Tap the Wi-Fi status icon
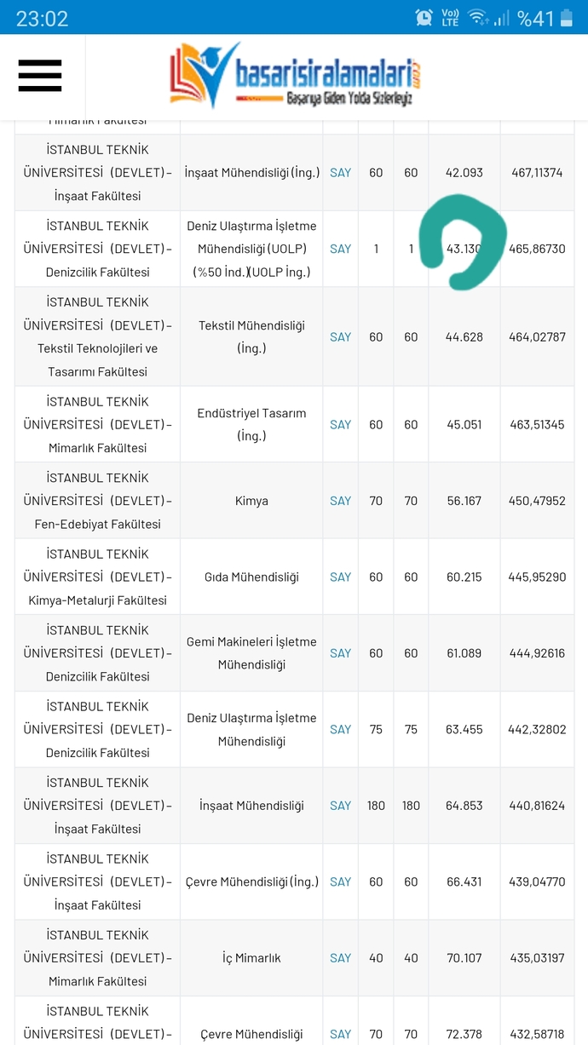This screenshot has height=1045, width=588. [x=478, y=17]
